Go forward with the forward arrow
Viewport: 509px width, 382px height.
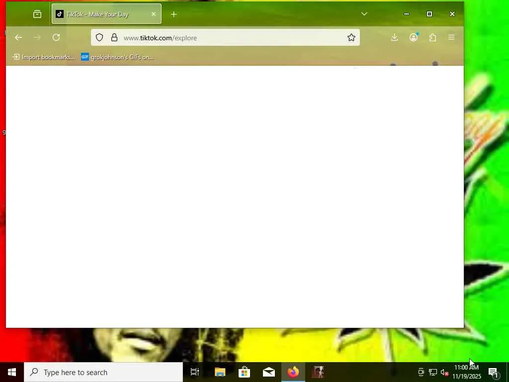[x=37, y=38]
